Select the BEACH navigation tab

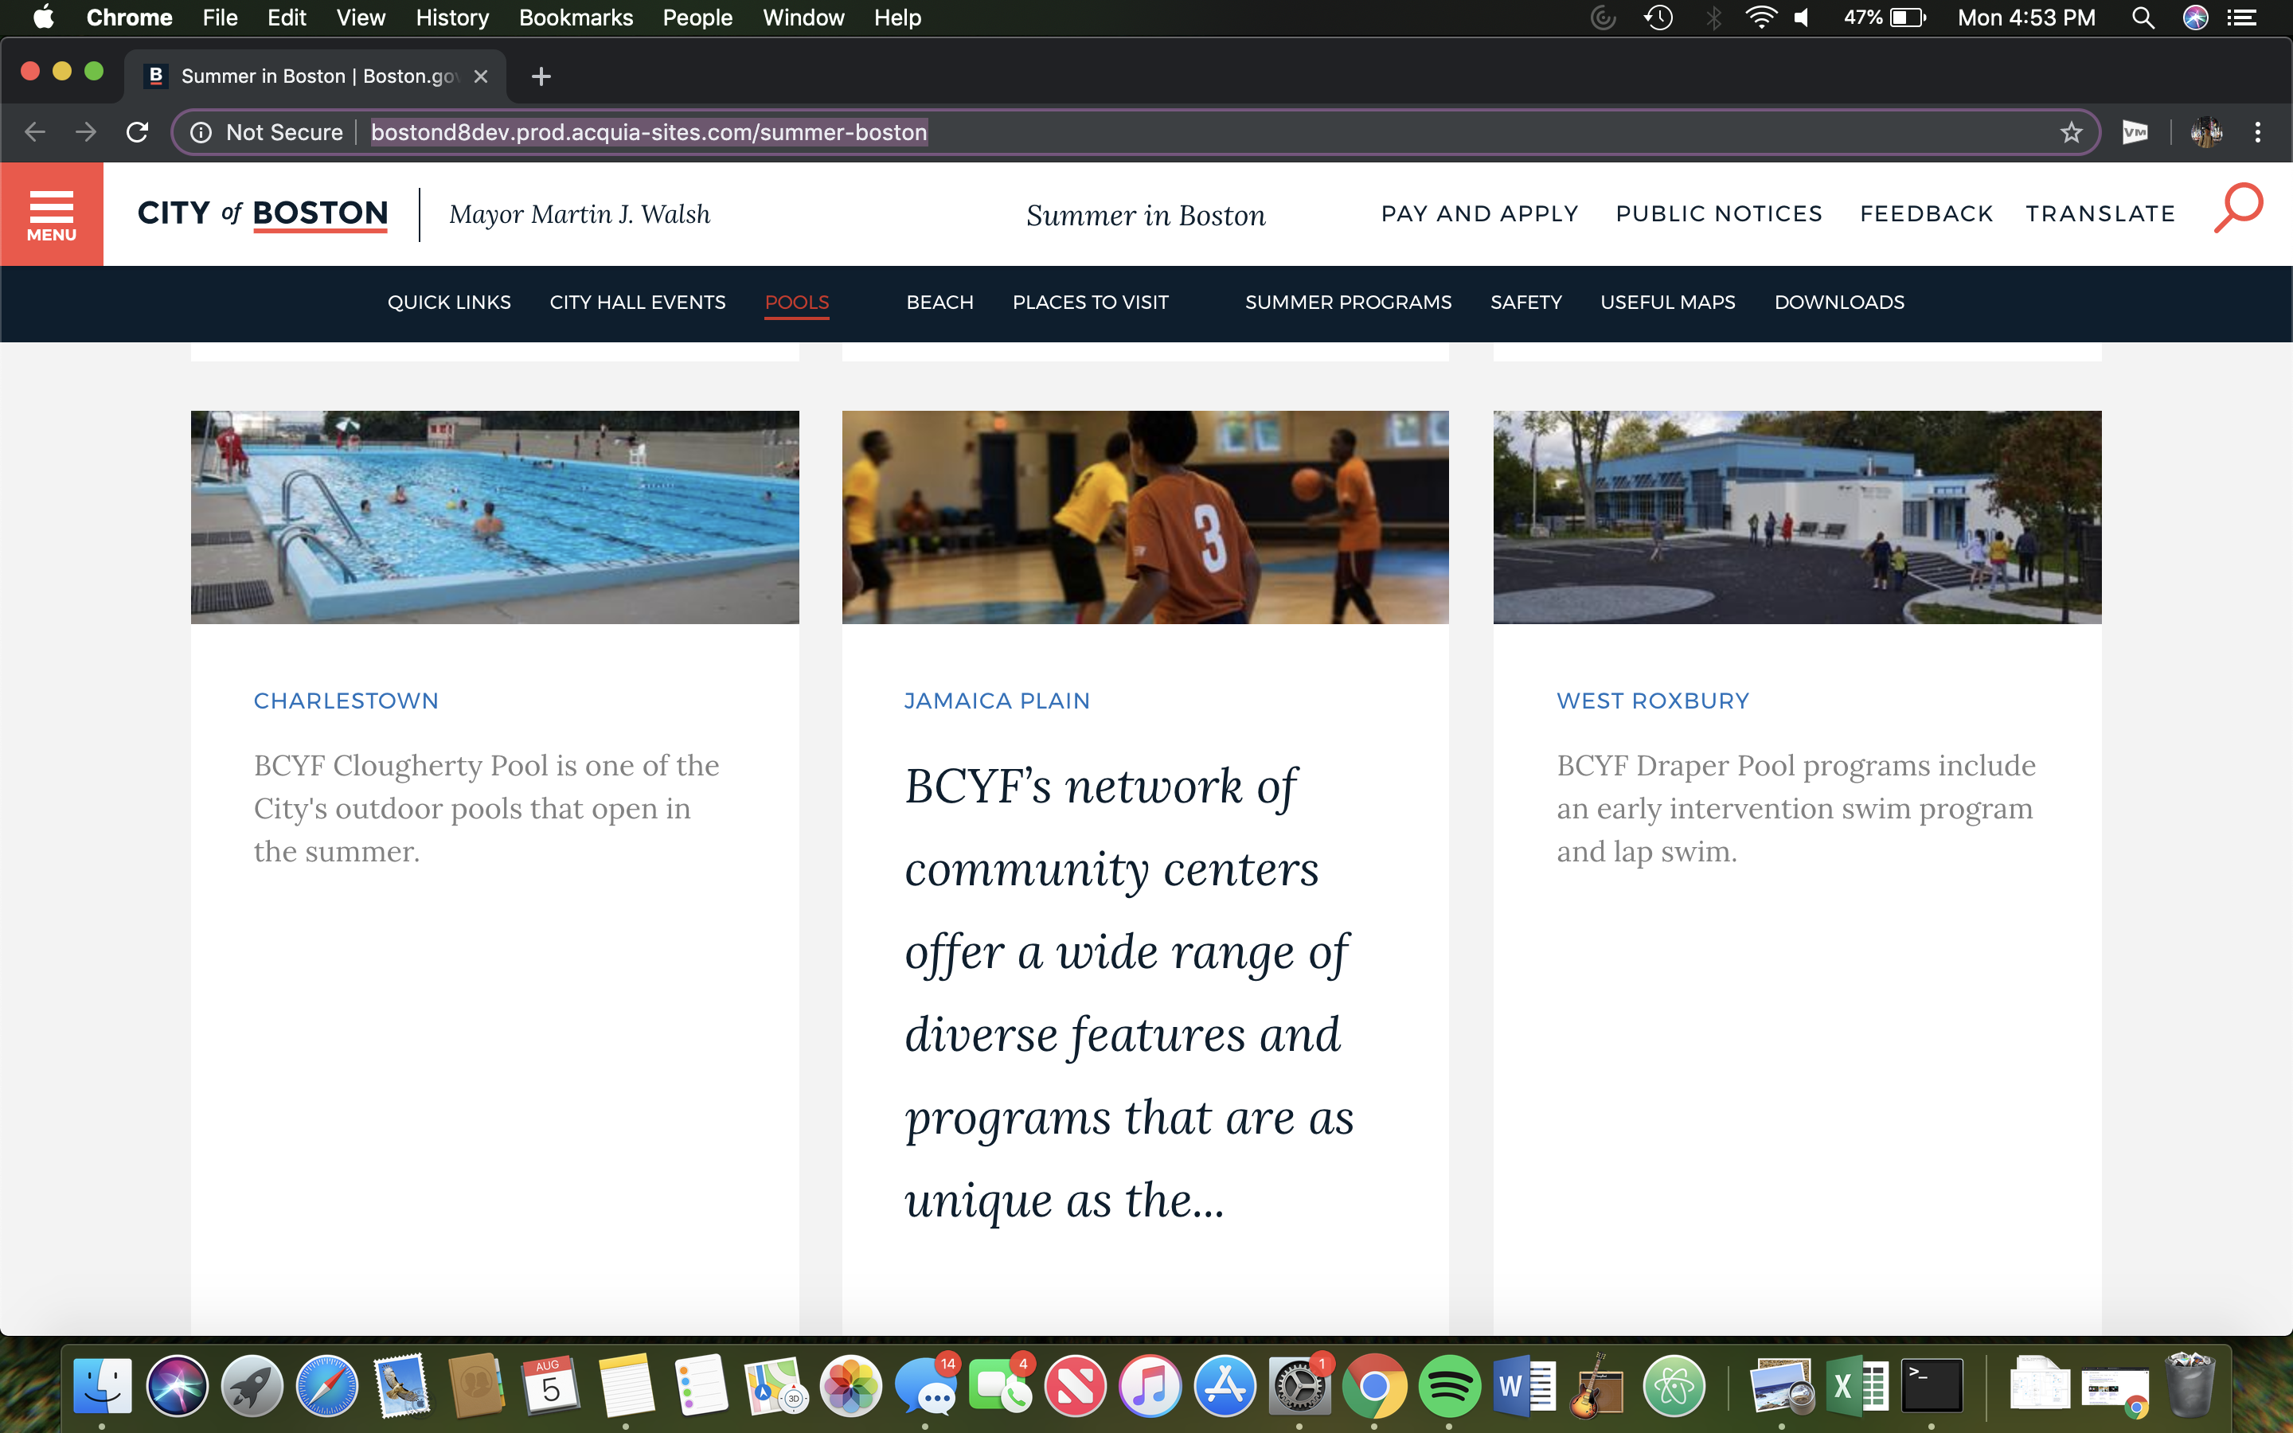[x=939, y=303]
